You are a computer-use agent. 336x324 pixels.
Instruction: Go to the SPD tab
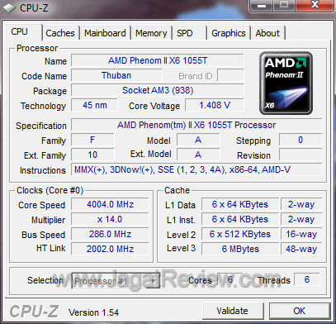(189, 33)
